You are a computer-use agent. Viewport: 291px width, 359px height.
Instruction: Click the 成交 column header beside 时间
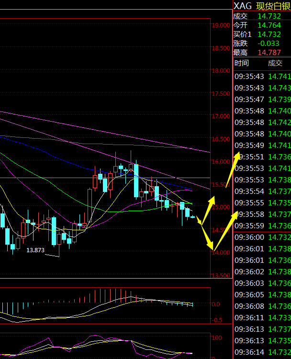(x=275, y=63)
